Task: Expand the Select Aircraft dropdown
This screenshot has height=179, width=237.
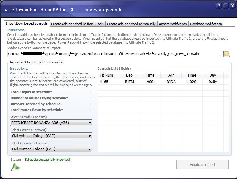Action: point(51,123)
